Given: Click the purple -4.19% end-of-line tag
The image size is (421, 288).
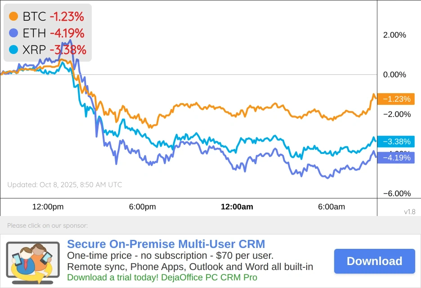Looking at the screenshot, I should tap(396, 157).
